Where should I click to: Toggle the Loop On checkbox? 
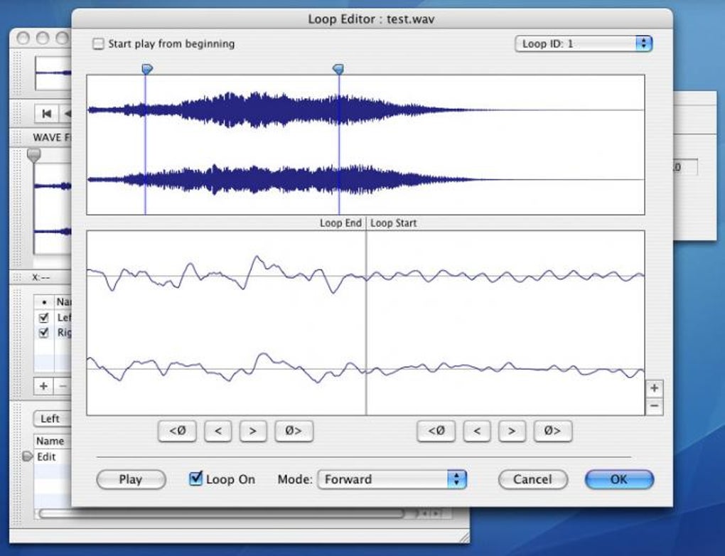[x=196, y=479]
